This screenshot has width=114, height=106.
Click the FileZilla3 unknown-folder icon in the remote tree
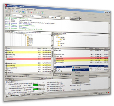tap(59, 43)
